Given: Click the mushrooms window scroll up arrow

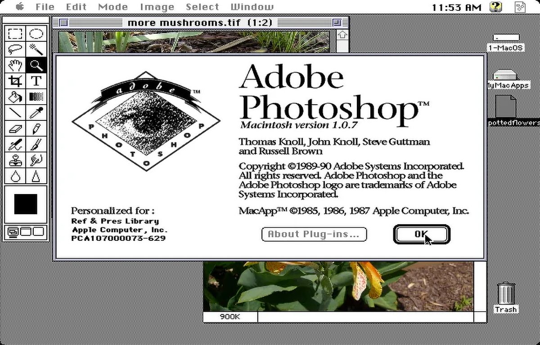Looking at the screenshot, I should tap(342, 35).
